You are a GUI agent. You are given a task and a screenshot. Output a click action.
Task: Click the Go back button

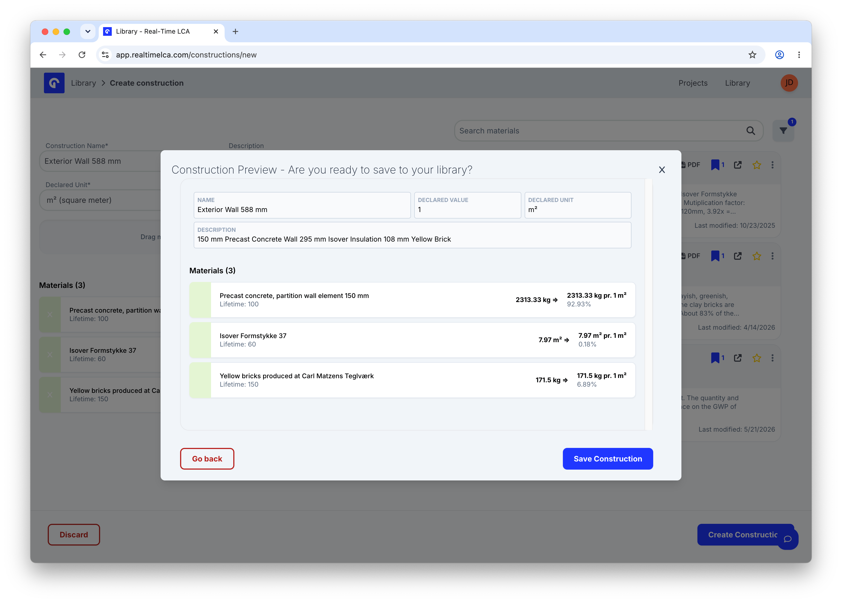207,459
